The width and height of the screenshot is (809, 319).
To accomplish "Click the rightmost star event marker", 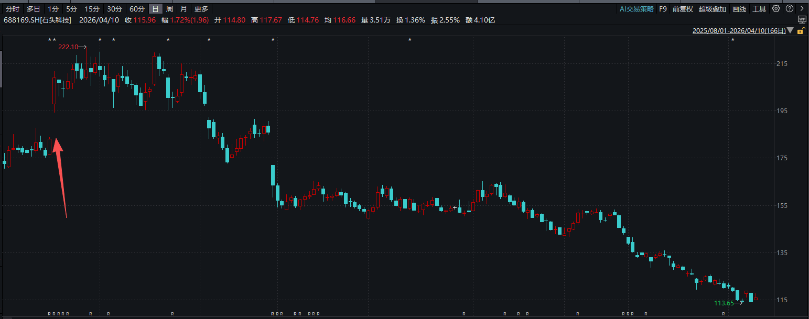I will tap(733, 40).
